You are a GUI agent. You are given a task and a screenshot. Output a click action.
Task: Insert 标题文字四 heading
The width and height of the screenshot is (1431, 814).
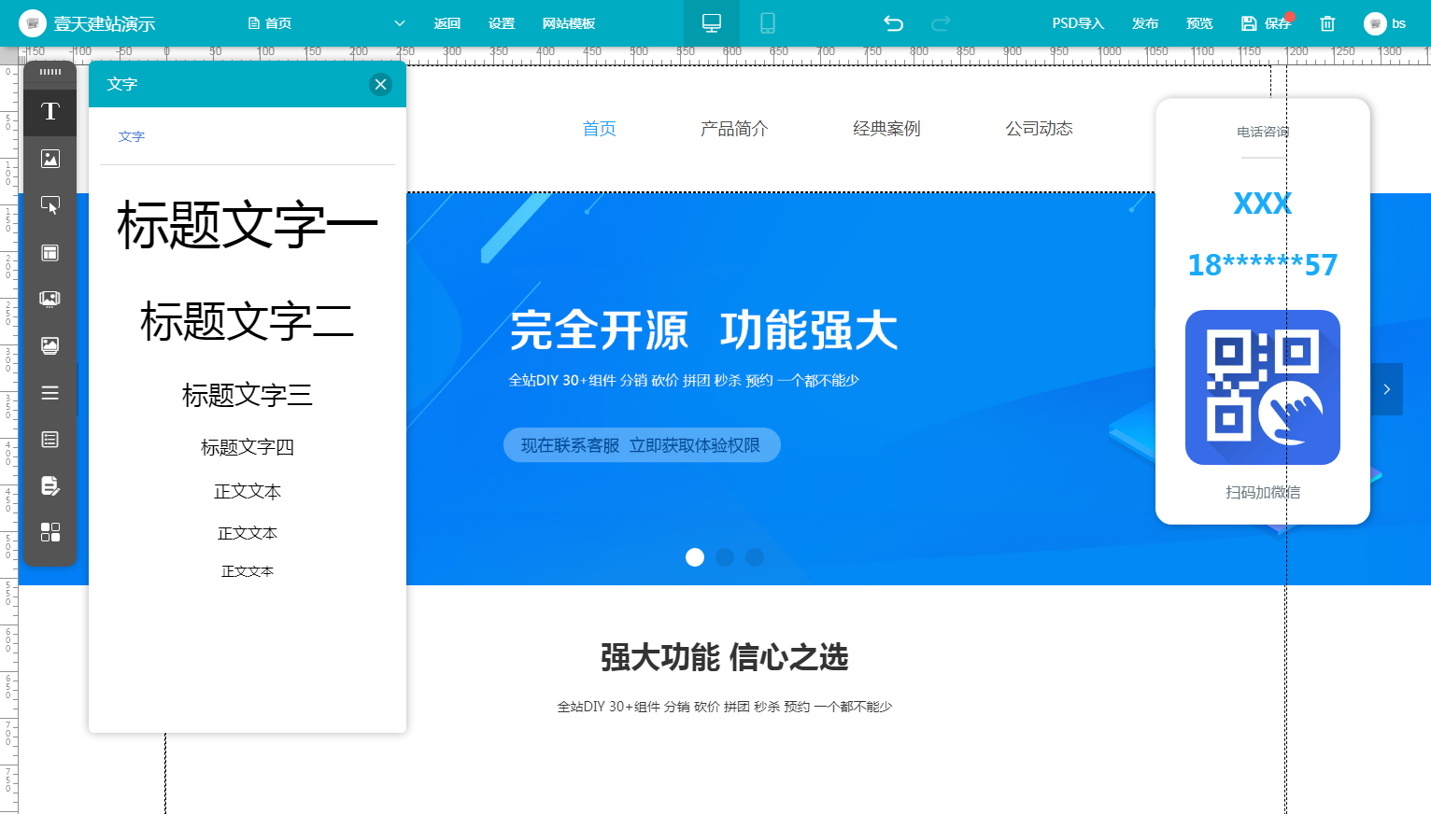point(248,448)
